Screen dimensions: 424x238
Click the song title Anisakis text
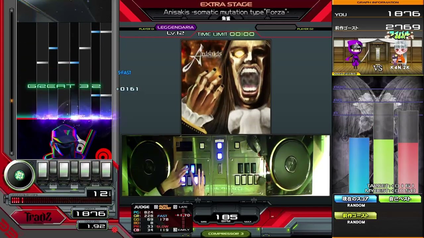pyautogui.click(x=226, y=12)
